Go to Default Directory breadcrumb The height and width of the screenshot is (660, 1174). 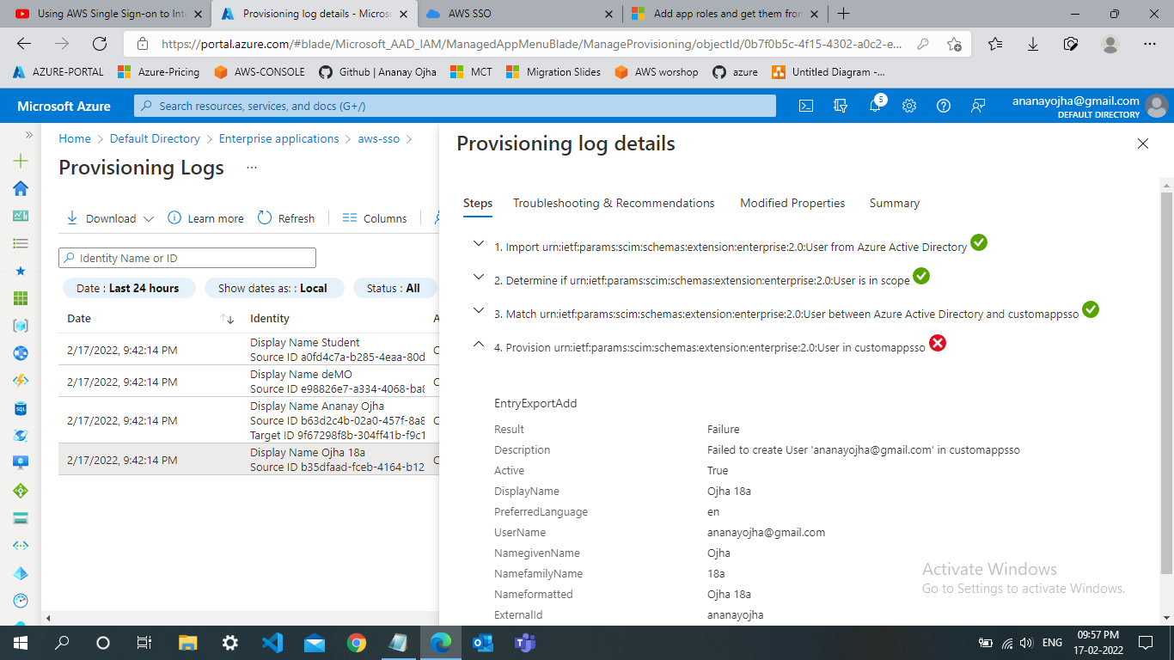click(x=155, y=138)
